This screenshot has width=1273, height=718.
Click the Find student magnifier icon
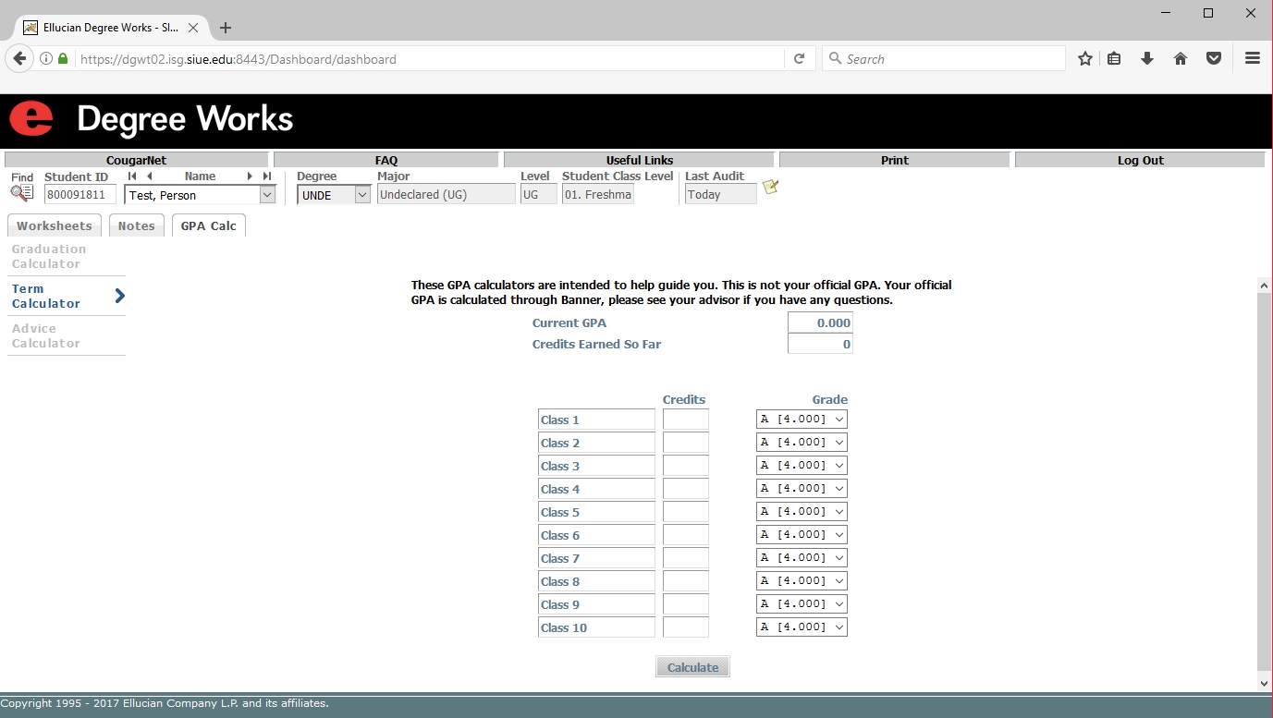coord(21,193)
